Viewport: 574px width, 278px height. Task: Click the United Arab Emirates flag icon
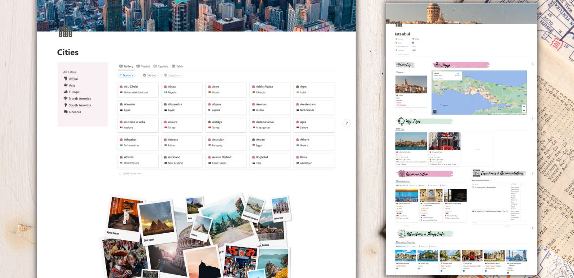tap(121, 92)
